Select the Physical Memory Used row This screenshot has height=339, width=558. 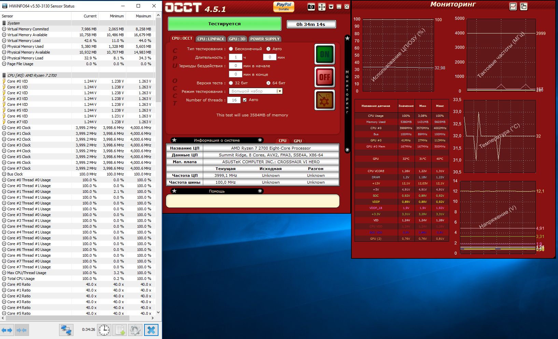point(78,46)
